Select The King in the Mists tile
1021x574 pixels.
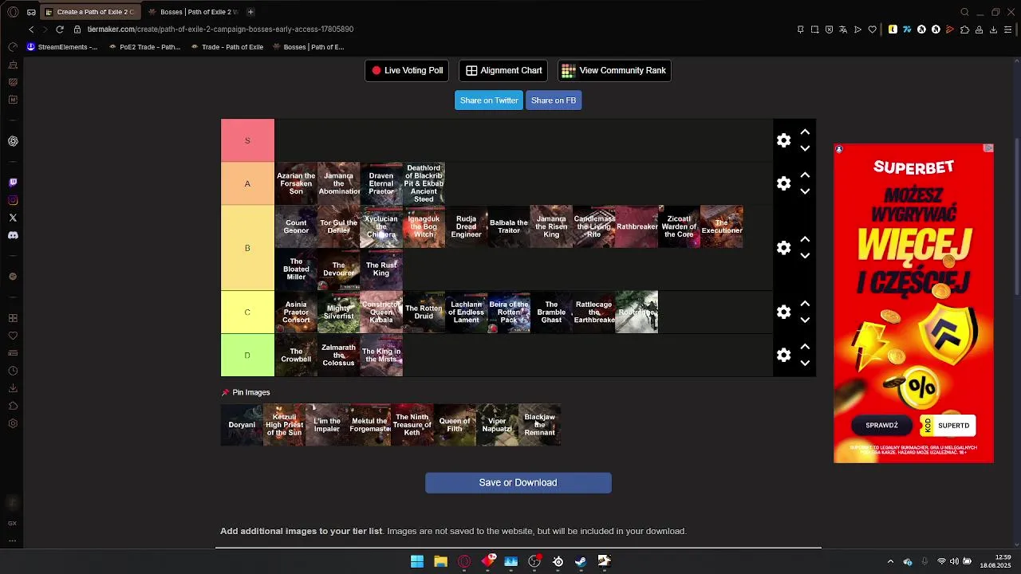[x=381, y=355]
